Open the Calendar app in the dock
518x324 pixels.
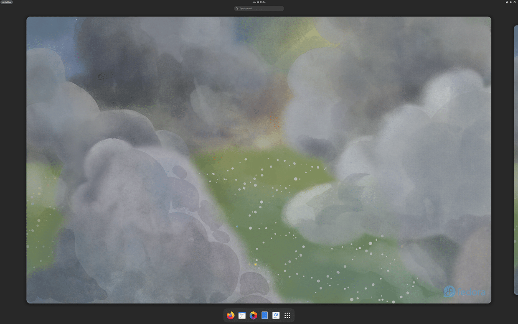tap(242, 316)
